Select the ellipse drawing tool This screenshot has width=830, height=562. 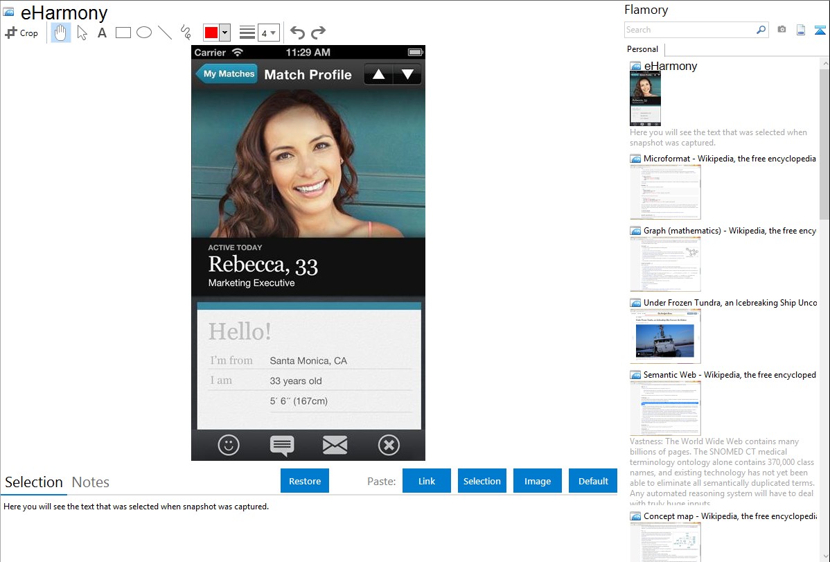pos(143,32)
